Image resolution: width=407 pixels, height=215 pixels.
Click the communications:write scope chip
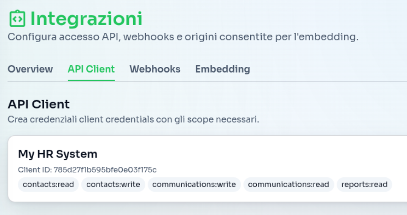[x=194, y=185]
